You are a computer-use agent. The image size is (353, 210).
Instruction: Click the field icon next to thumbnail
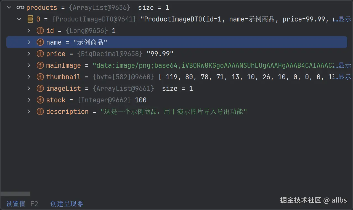(40, 77)
